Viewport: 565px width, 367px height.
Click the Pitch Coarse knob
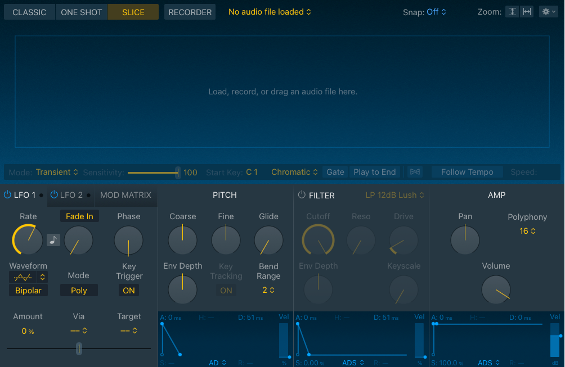click(183, 240)
